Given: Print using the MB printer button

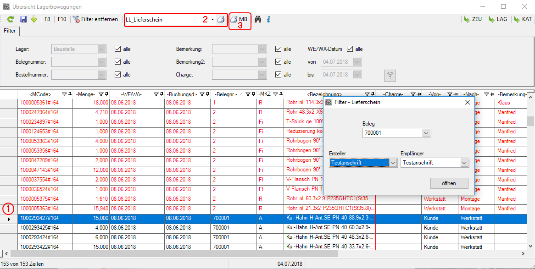Looking at the screenshot, I should (x=239, y=20).
